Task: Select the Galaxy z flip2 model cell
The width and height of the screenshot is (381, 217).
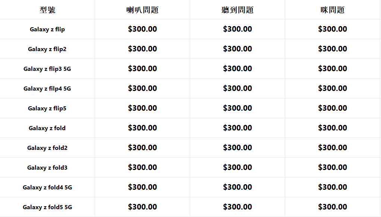Action: [47, 49]
